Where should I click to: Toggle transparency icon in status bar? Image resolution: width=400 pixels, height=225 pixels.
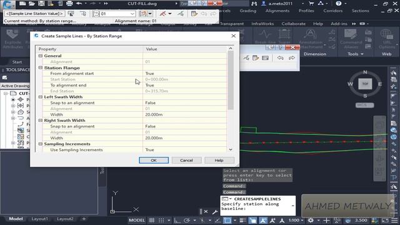[252, 220]
